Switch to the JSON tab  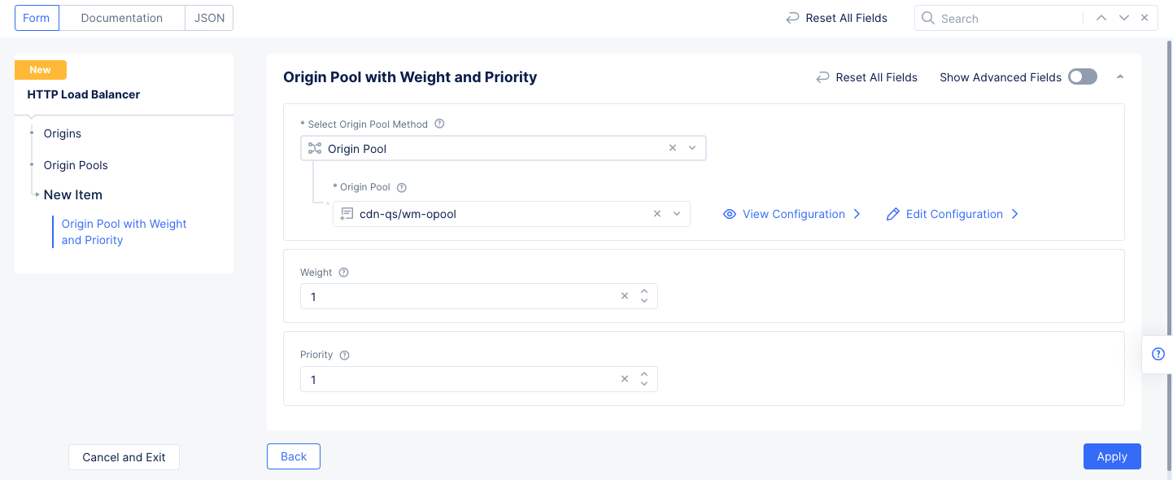point(209,18)
